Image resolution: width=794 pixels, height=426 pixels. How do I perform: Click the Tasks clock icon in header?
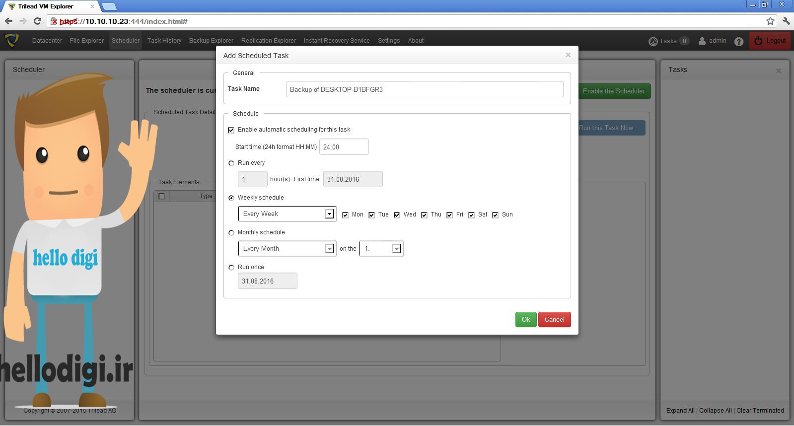click(x=653, y=41)
